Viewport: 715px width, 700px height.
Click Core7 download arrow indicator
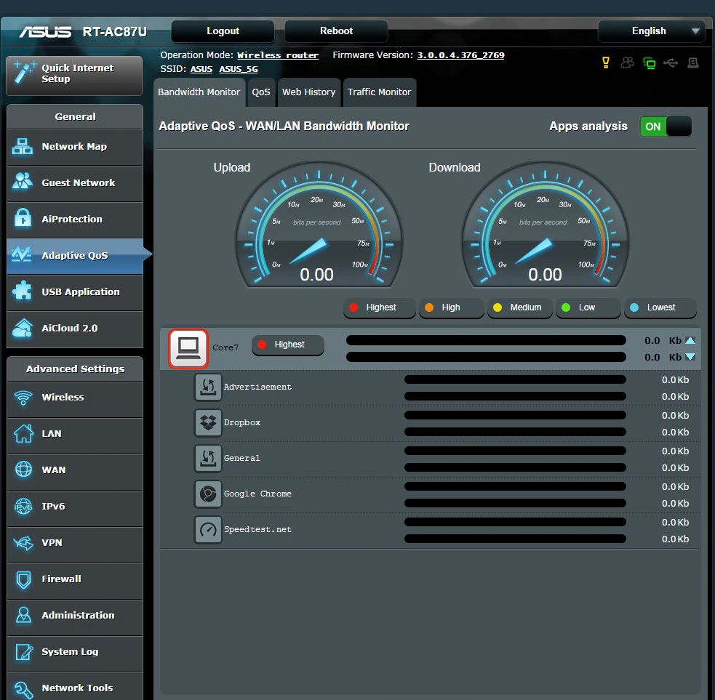coord(690,357)
